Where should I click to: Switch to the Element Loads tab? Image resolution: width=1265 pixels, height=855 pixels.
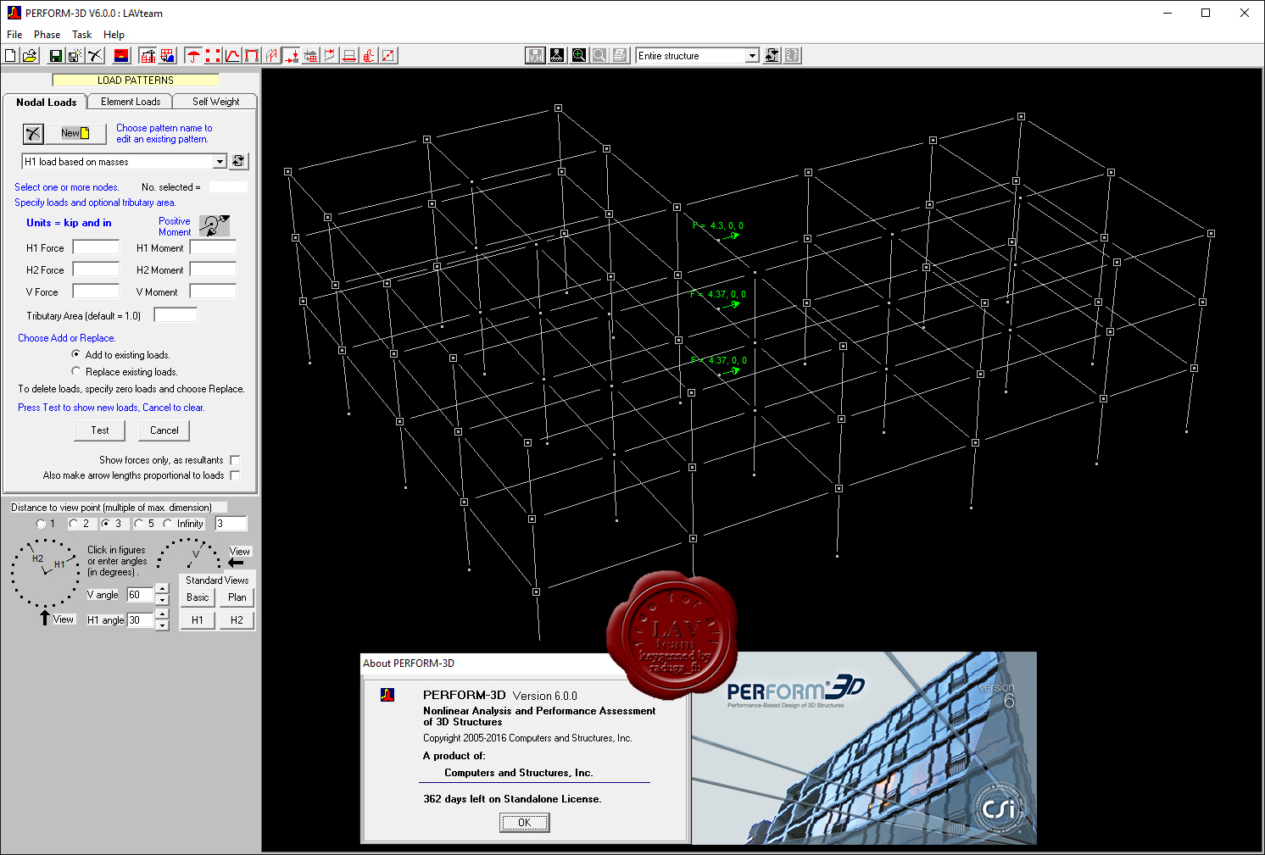tap(131, 102)
